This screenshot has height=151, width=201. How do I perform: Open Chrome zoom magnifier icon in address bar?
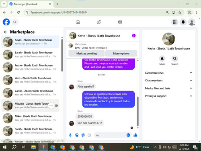pos(167,12)
